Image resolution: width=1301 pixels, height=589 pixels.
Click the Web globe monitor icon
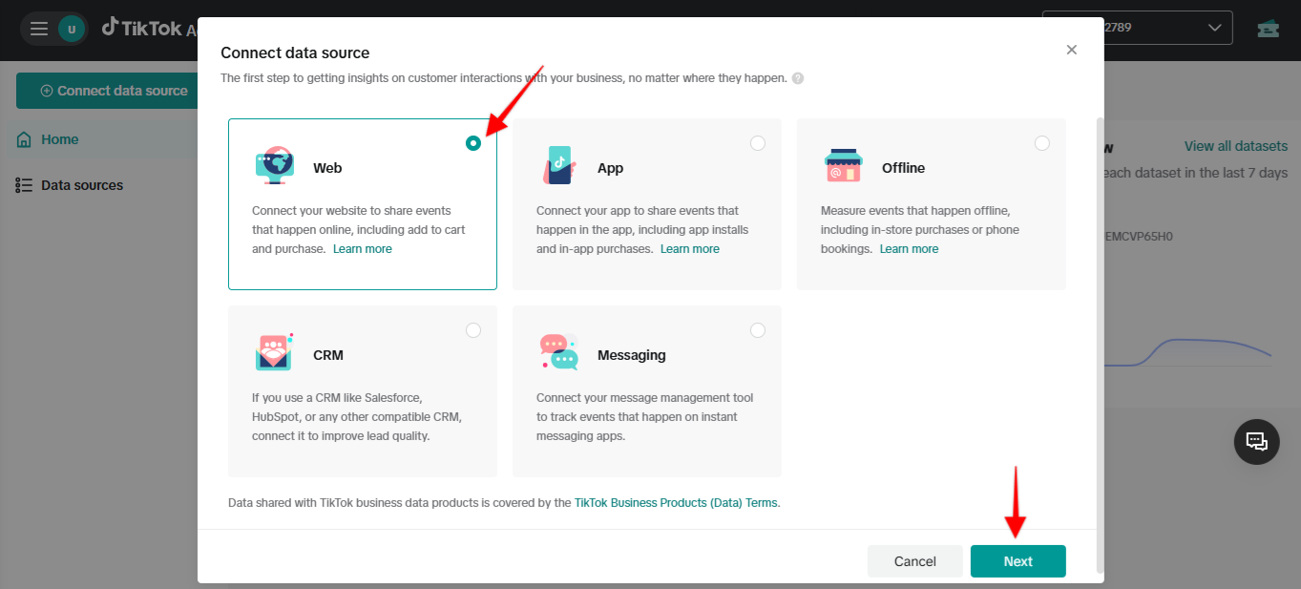point(274,165)
